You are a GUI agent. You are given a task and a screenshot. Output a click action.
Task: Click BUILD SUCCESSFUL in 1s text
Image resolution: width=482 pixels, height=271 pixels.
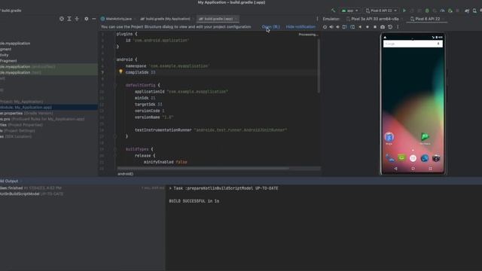coord(194,201)
